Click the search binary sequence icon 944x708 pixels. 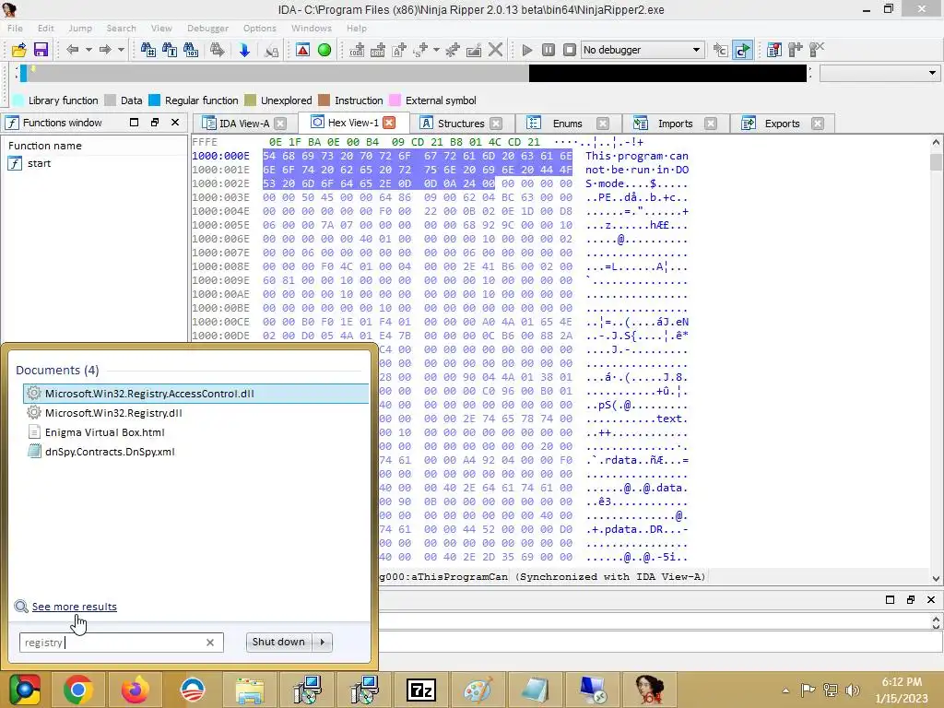tap(191, 50)
